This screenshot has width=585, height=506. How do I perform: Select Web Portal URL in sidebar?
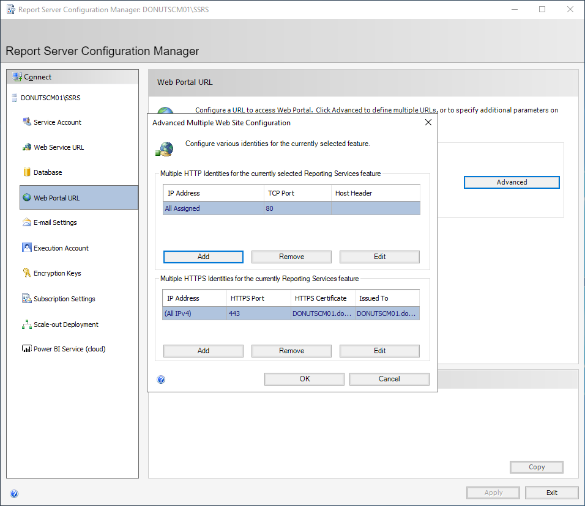click(x=79, y=197)
